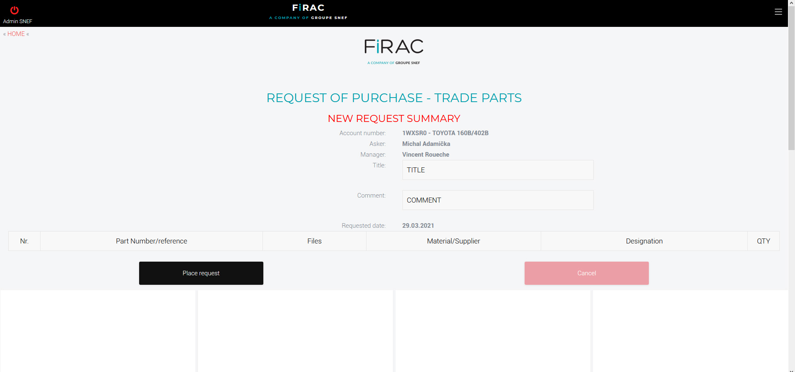Click the QTY column header
This screenshot has width=795, height=372.
click(x=763, y=241)
